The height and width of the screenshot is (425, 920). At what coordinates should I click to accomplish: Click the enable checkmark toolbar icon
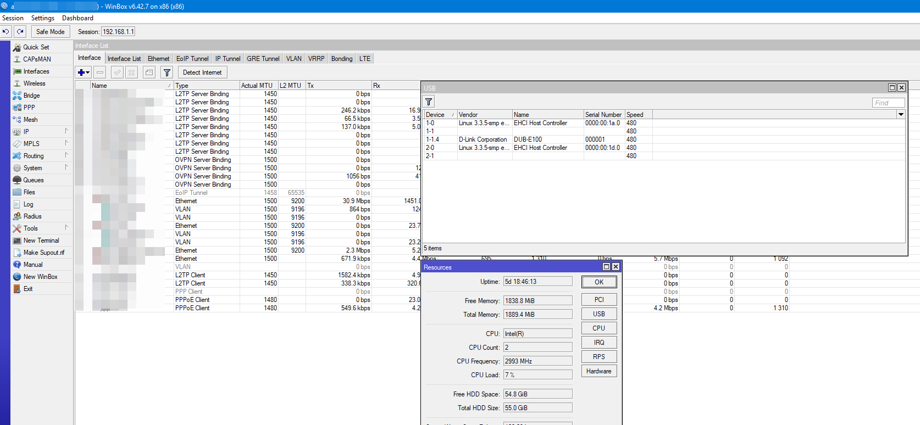point(117,72)
